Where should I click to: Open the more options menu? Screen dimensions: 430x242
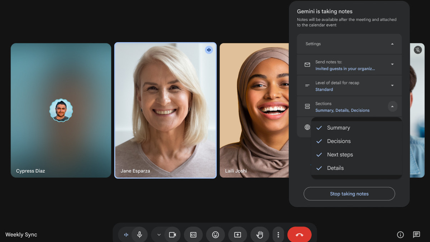click(278, 234)
